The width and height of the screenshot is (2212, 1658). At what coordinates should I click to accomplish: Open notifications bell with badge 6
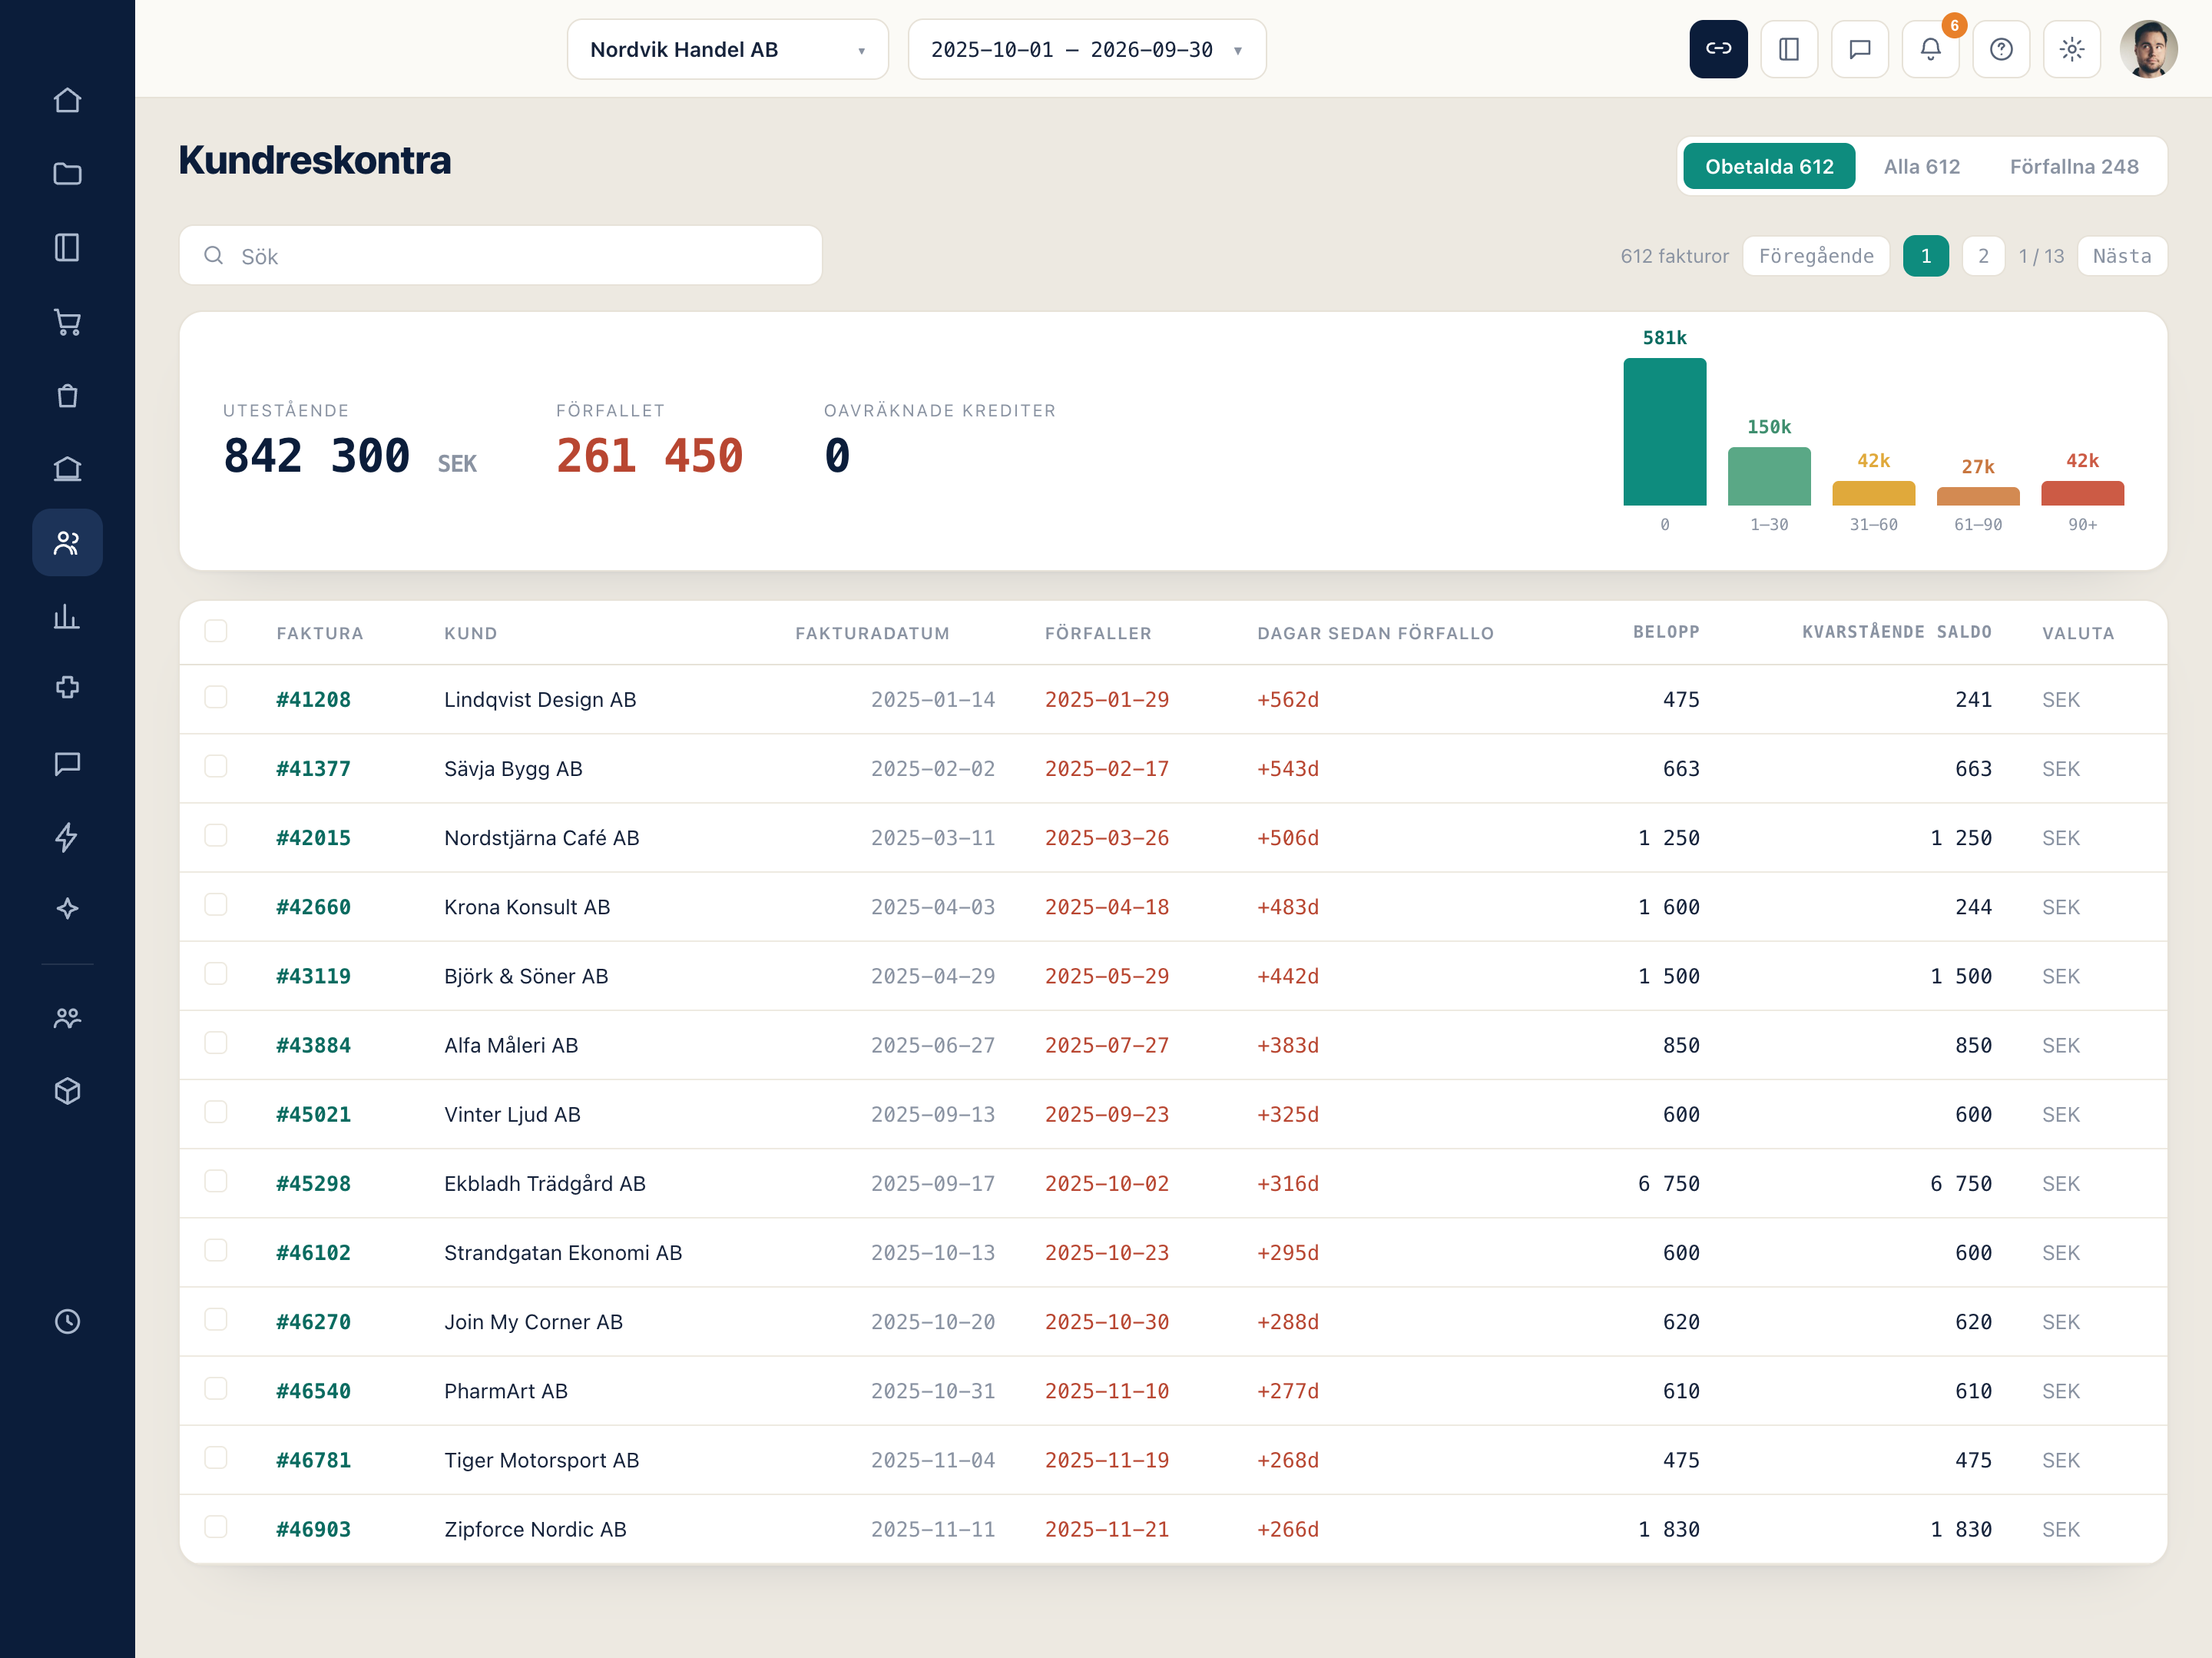coord(1930,49)
